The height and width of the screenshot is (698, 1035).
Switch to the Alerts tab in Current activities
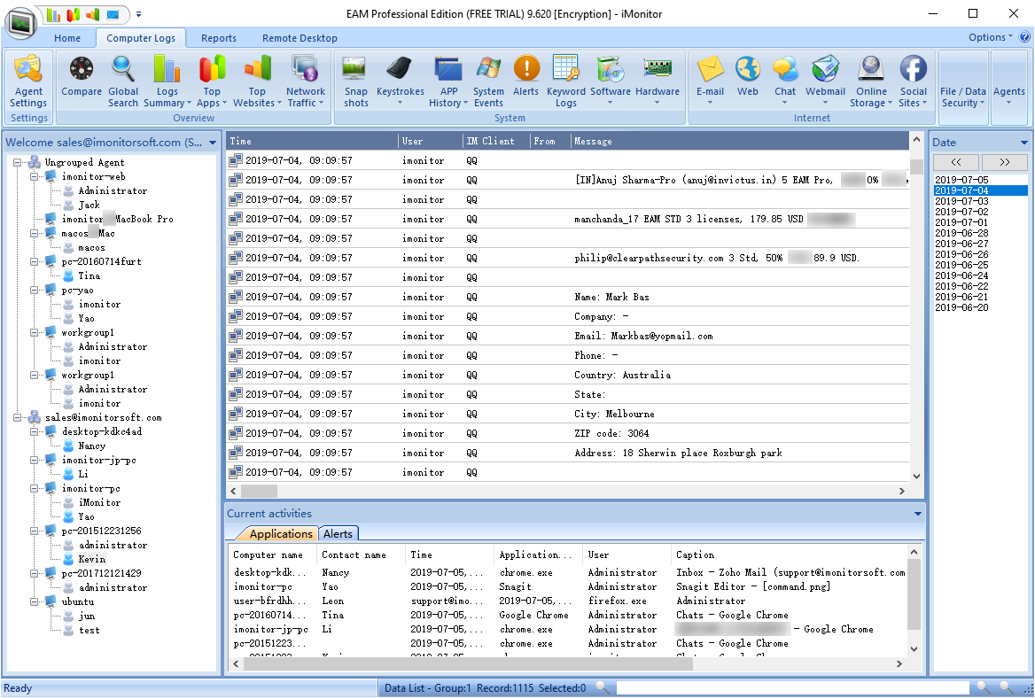(338, 534)
